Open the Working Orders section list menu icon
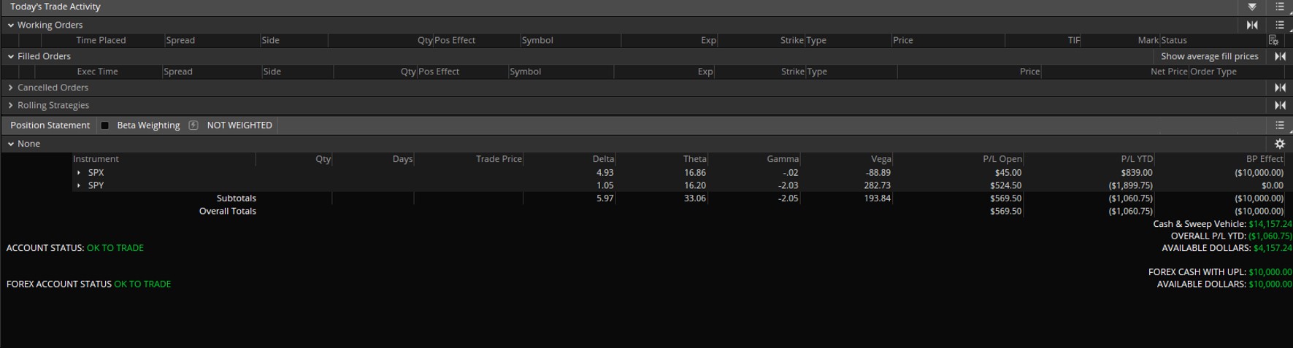 pos(1280,25)
